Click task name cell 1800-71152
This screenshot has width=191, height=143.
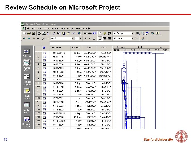60,113
